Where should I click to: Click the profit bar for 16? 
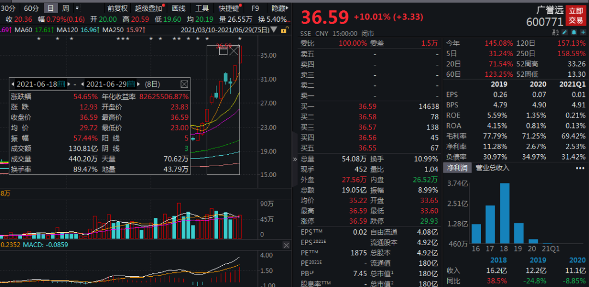pos(476,234)
